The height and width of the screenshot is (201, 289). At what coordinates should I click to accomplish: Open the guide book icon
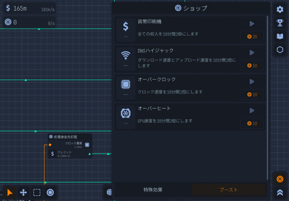(x=280, y=36)
